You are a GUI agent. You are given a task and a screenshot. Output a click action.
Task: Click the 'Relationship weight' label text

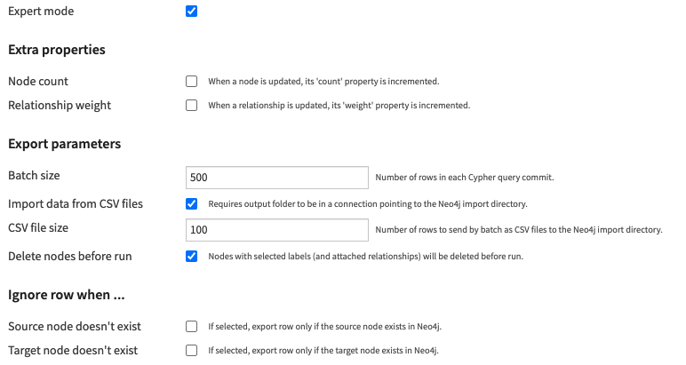click(60, 106)
